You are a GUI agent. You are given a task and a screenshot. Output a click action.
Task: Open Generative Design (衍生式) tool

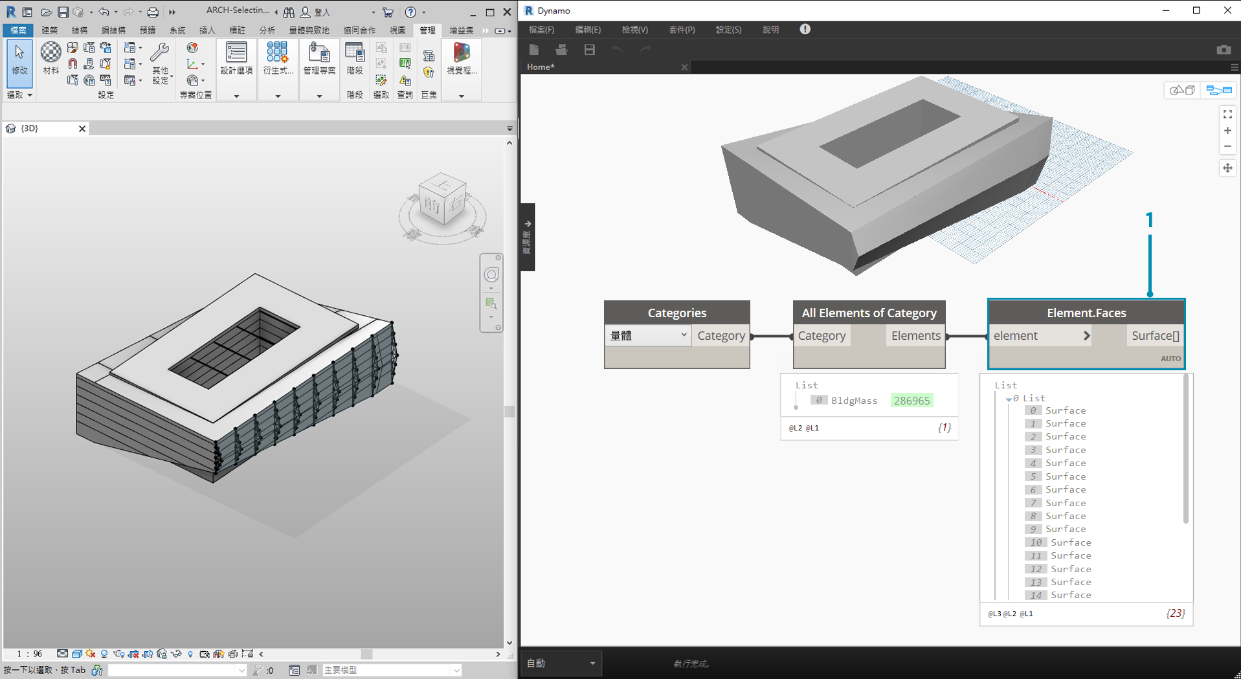(x=277, y=58)
